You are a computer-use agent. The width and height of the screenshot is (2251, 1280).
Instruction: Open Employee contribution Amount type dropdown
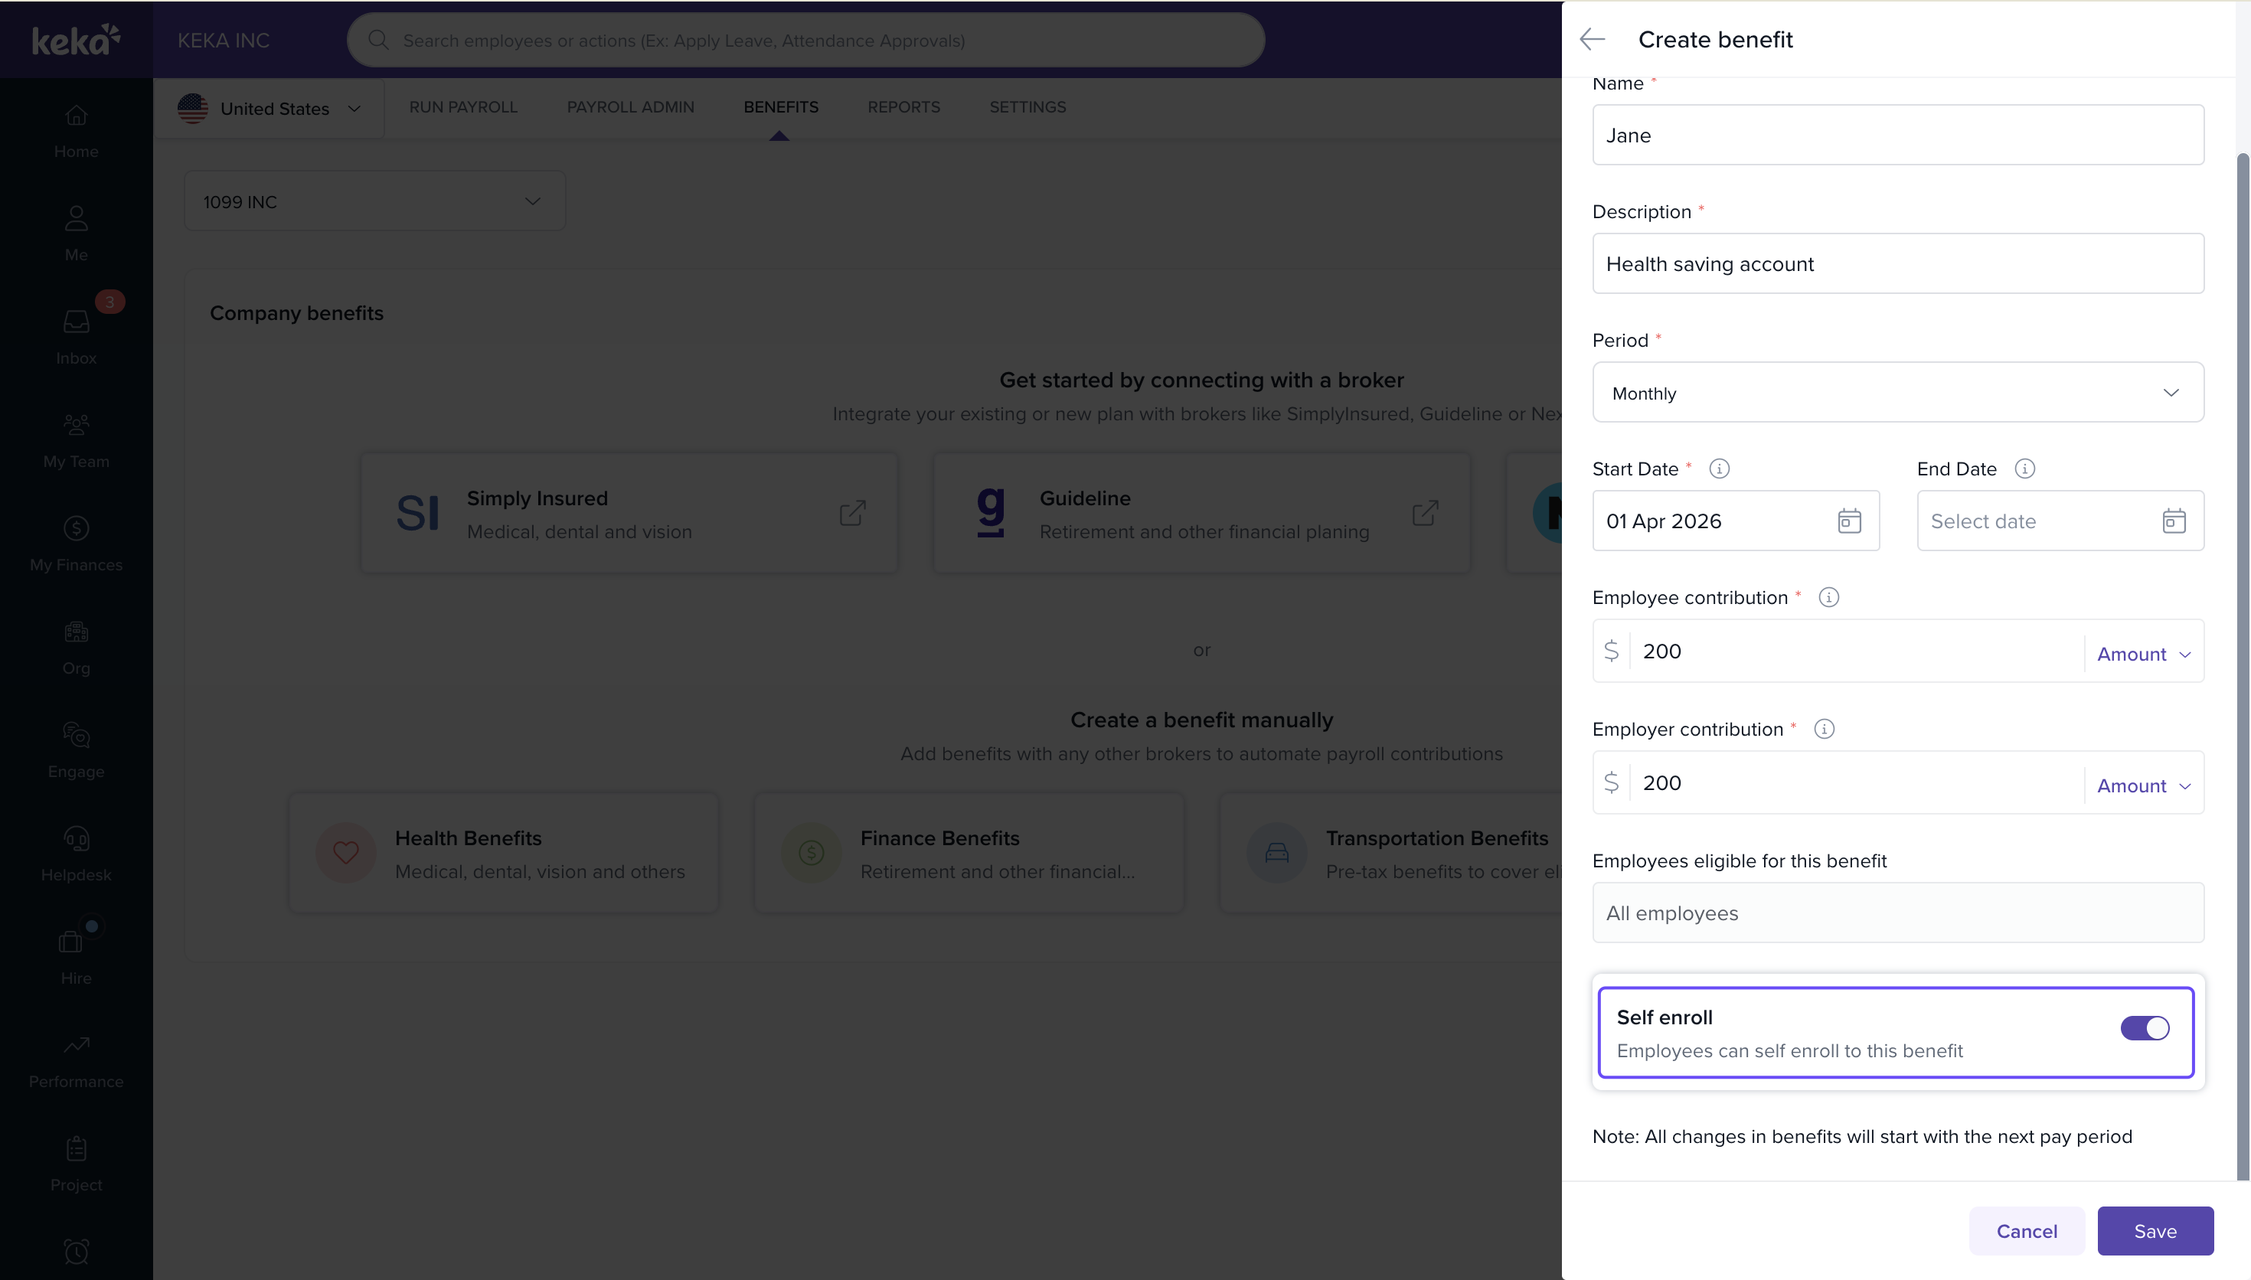click(x=2142, y=653)
